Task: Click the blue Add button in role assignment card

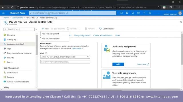Action: (x=118, y=64)
